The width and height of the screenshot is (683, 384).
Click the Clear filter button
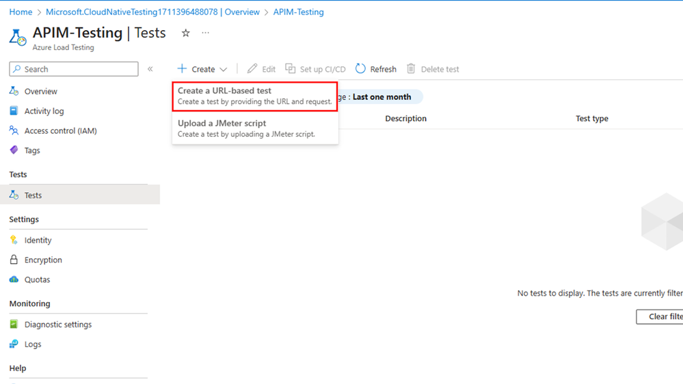[x=660, y=316]
